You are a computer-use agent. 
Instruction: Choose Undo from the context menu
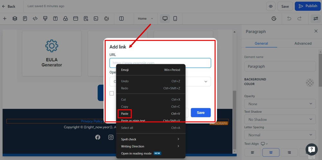tap(151, 81)
